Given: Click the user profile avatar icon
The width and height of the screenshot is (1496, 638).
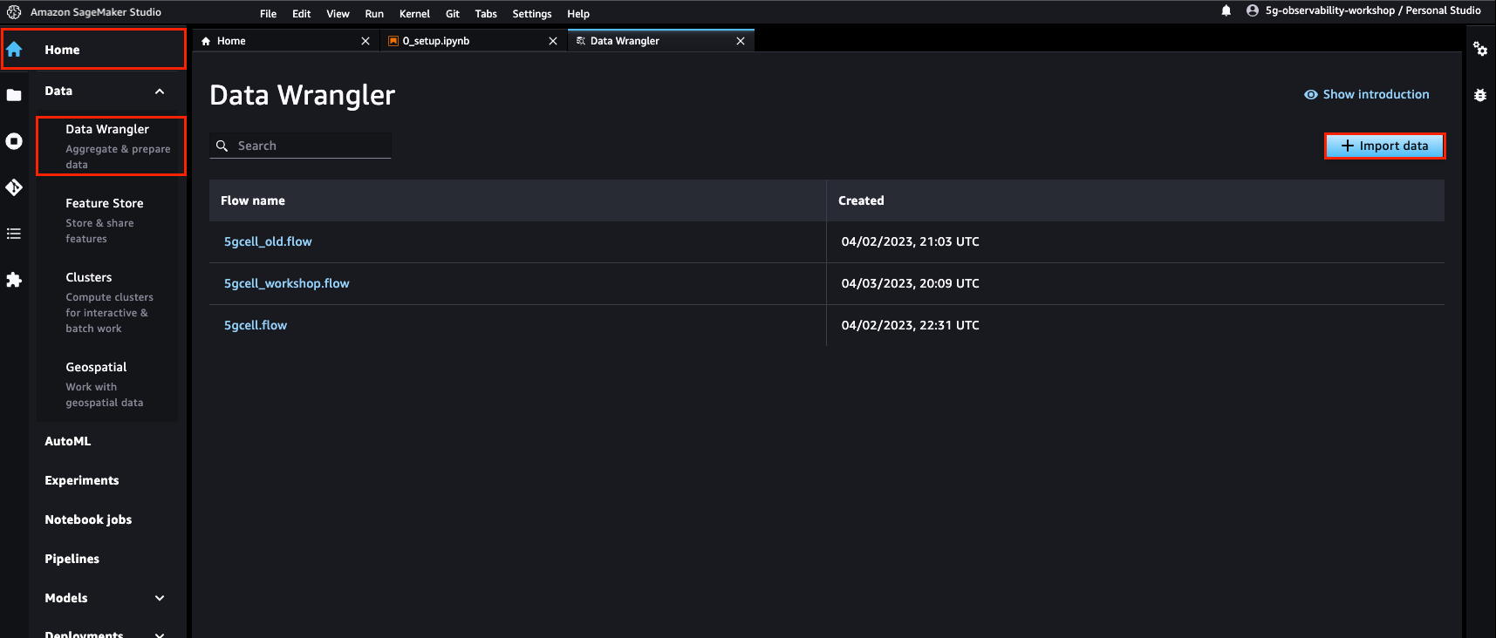Looking at the screenshot, I should point(1253,10).
